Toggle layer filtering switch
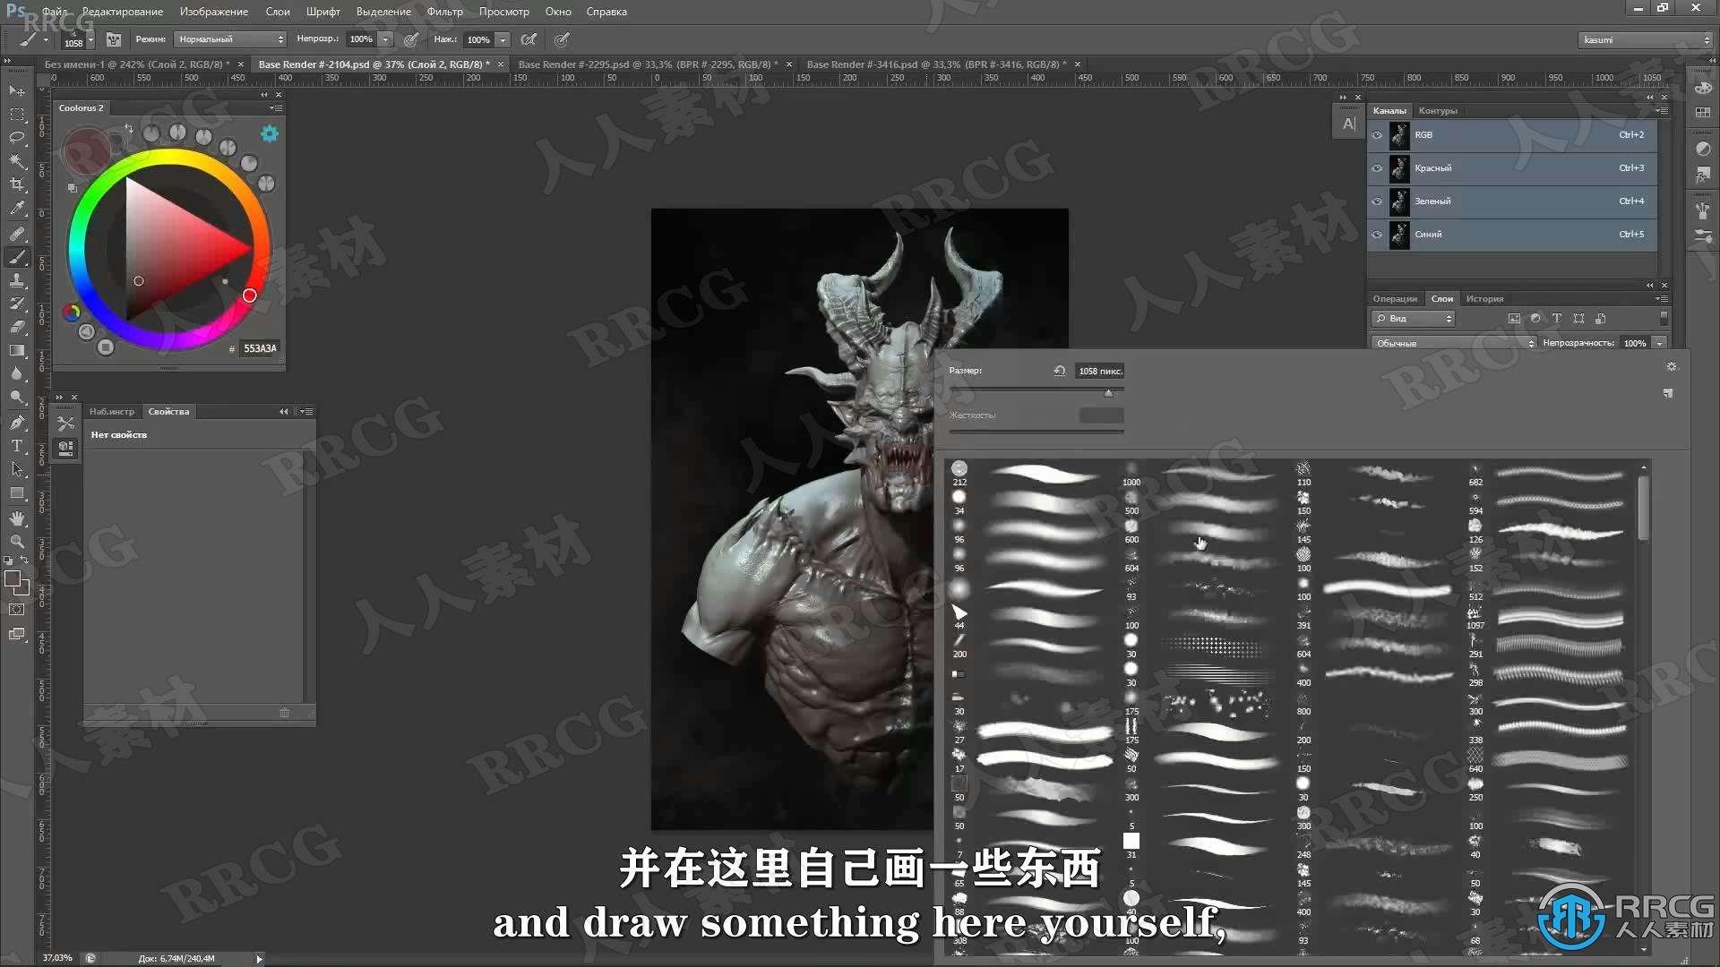Viewport: 1720px width, 967px height. (x=1664, y=318)
